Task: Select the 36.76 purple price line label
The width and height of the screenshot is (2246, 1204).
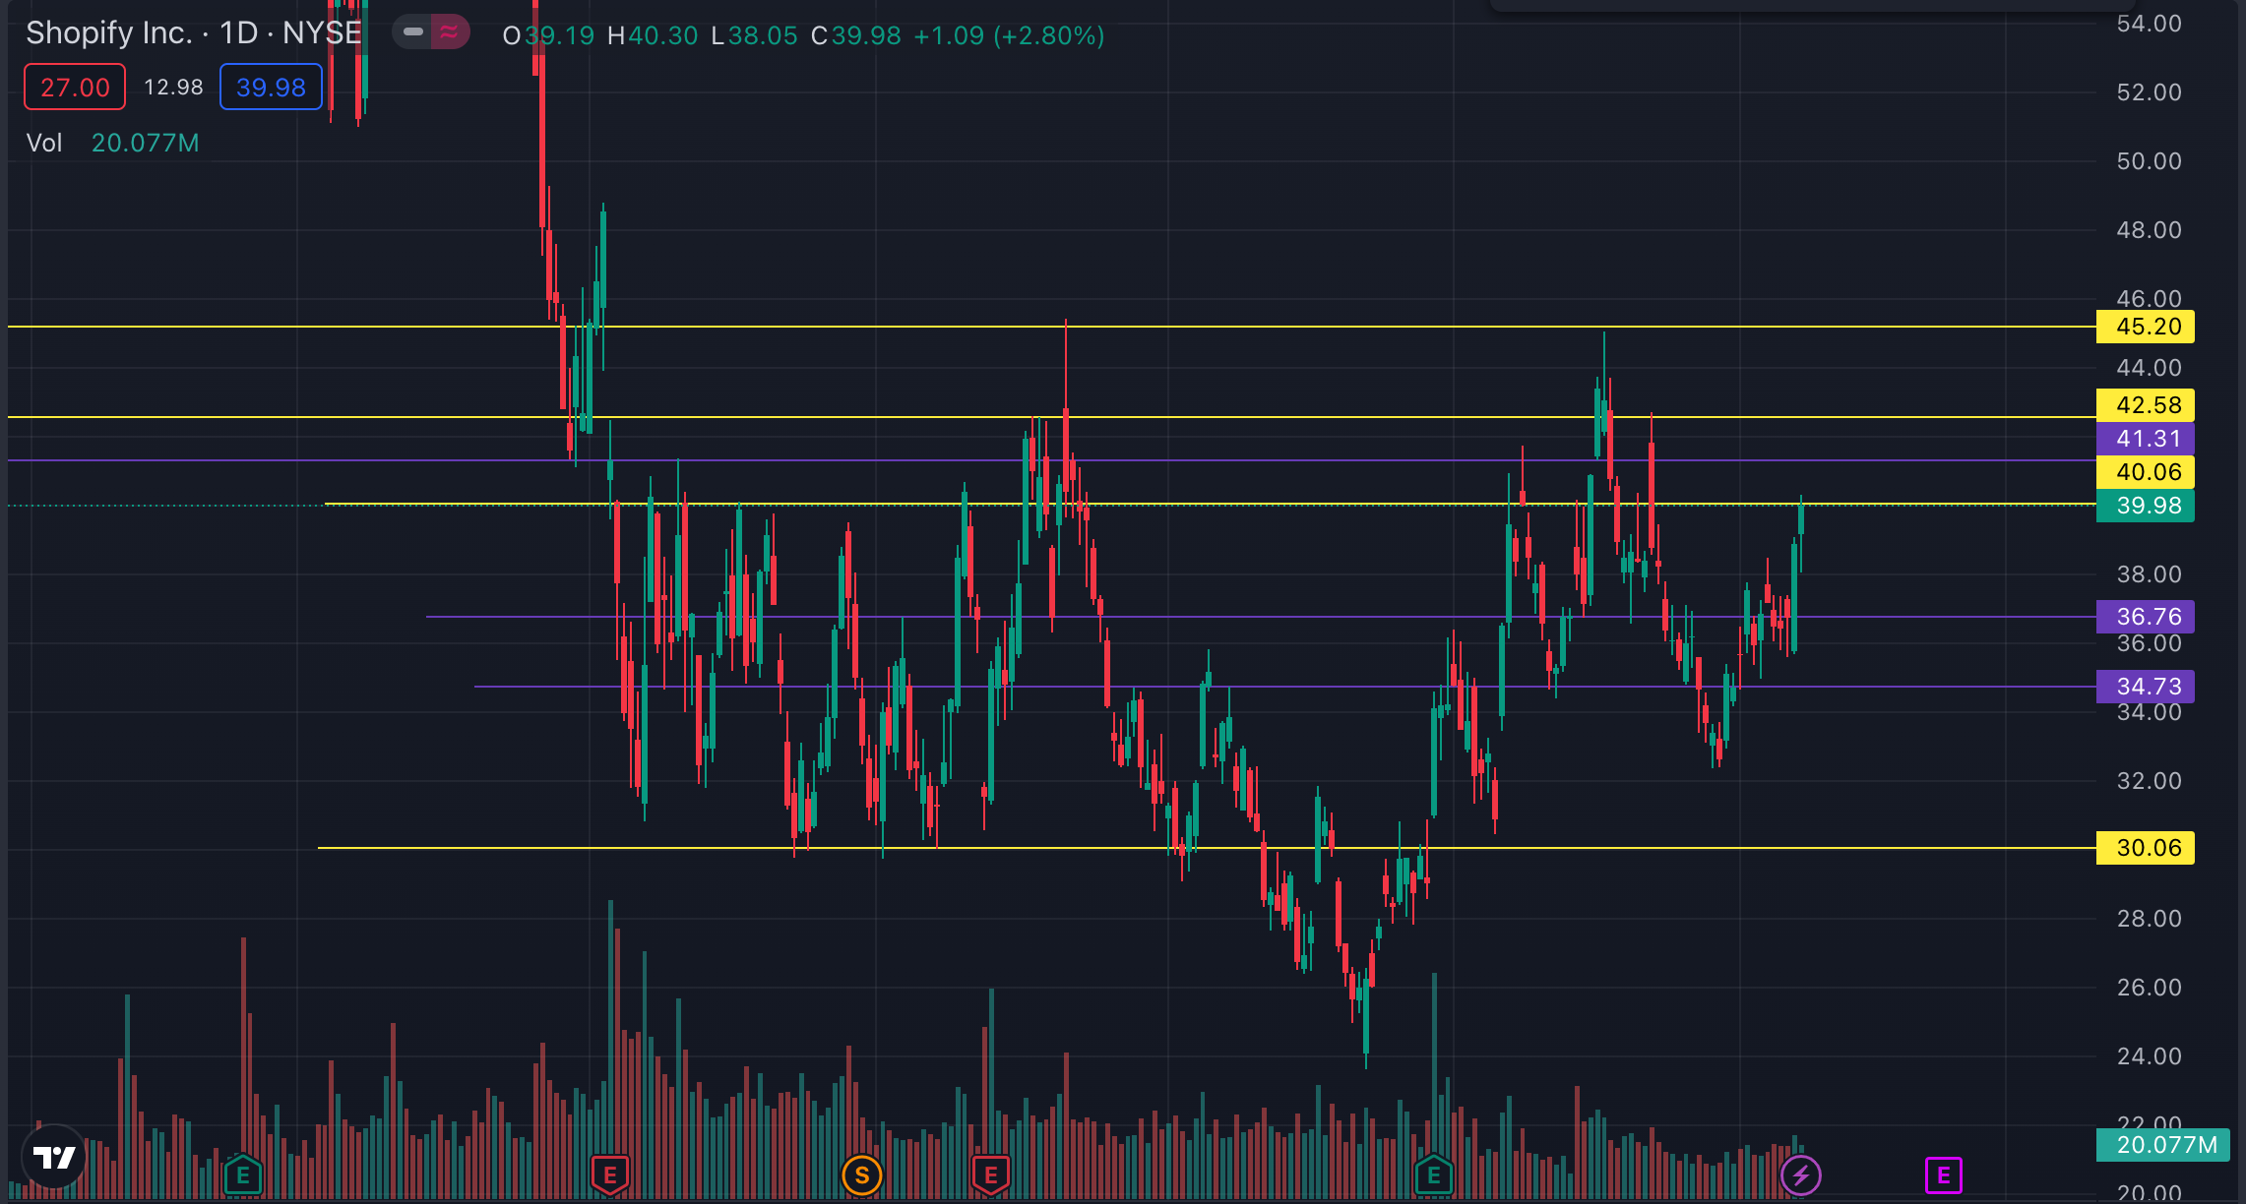Action: click(2146, 617)
